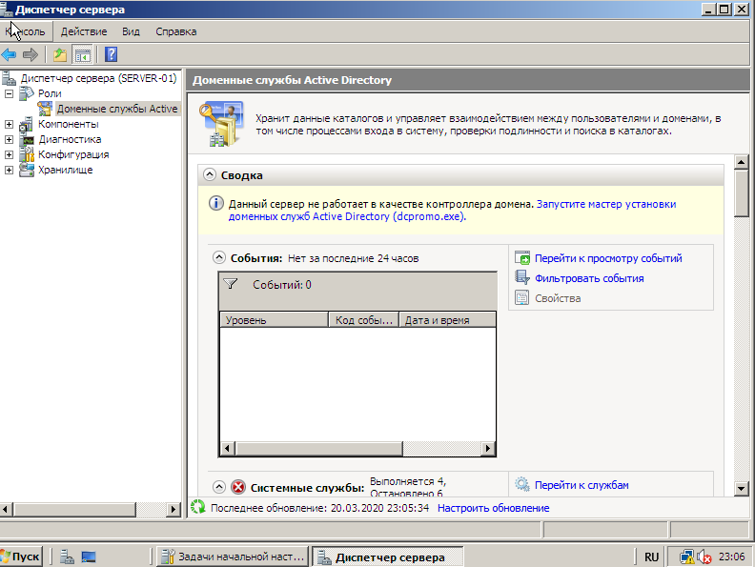755x567 pixels.
Task: Click Перейти к службам link
Action: click(582, 485)
